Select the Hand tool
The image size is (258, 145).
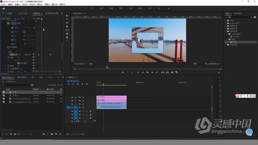point(67,37)
